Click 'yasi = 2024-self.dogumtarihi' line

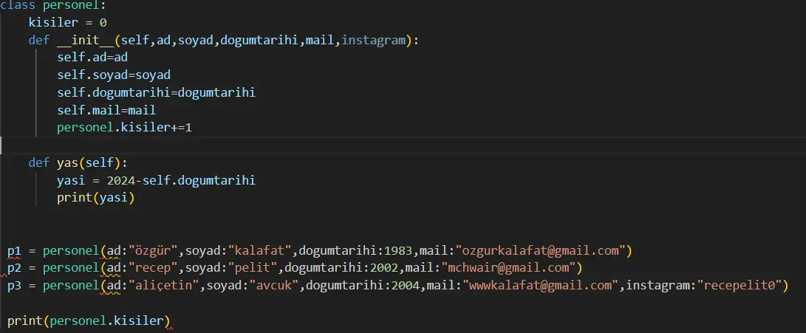click(x=157, y=180)
